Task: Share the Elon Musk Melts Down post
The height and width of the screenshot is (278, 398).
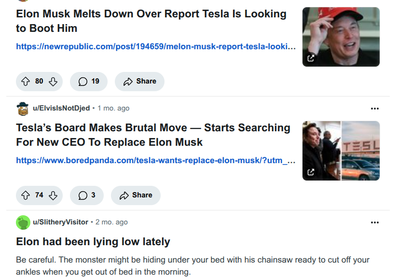Action: click(x=139, y=82)
